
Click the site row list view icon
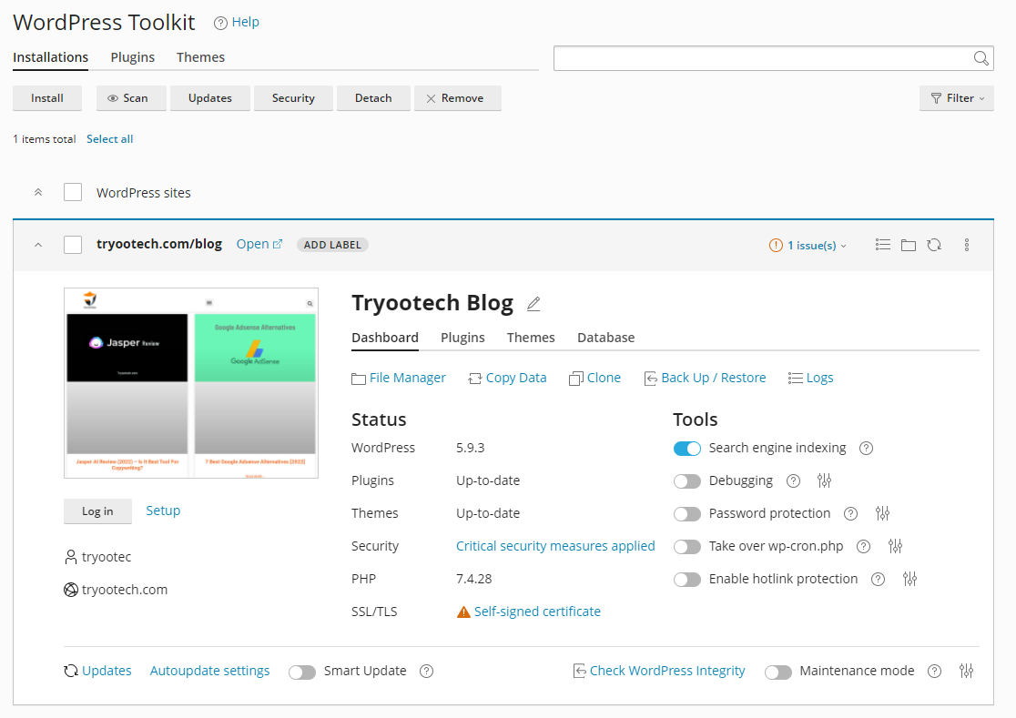click(x=882, y=245)
